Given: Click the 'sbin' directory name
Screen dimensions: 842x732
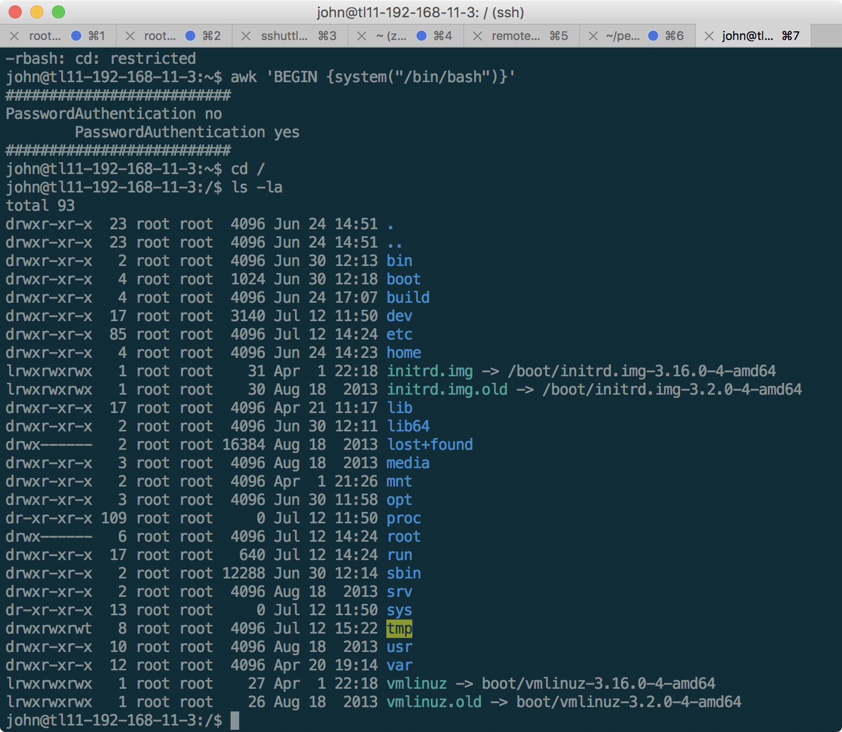Looking at the screenshot, I should coord(404,573).
